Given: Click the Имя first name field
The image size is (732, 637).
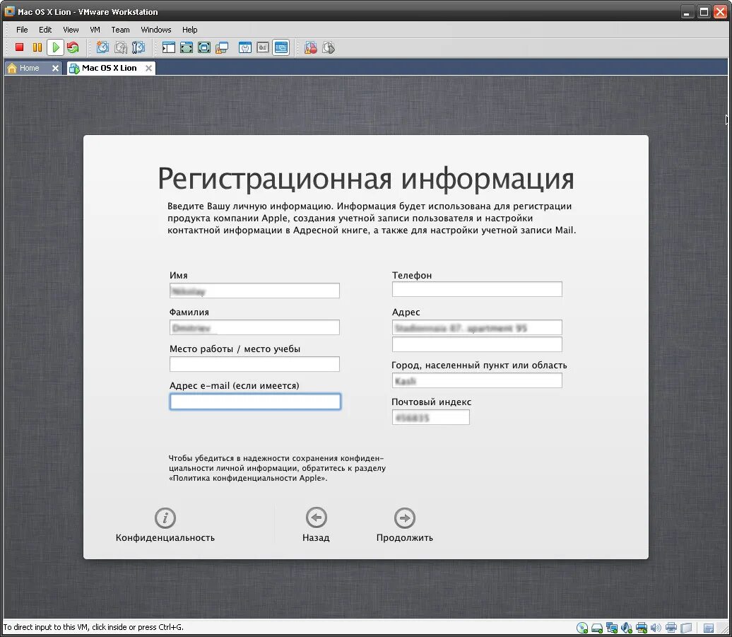Looking at the screenshot, I should (254, 291).
